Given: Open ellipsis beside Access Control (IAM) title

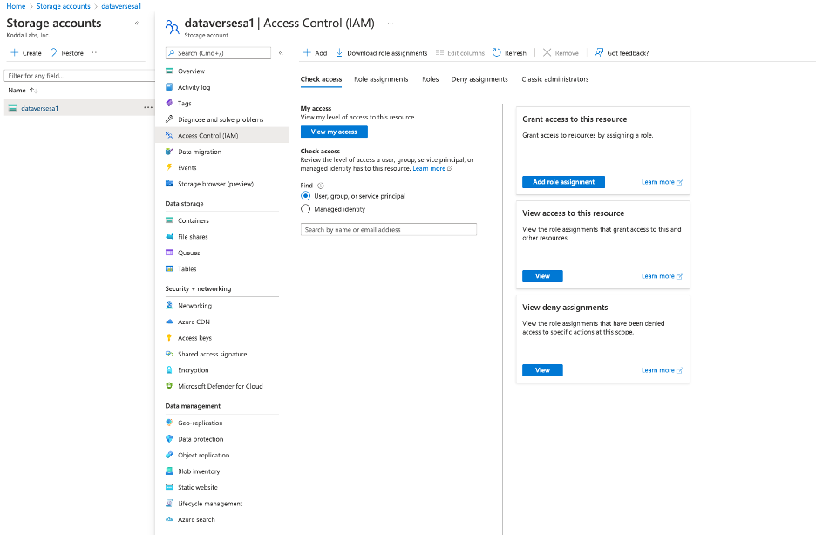Looking at the screenshot, I should 390,23.
